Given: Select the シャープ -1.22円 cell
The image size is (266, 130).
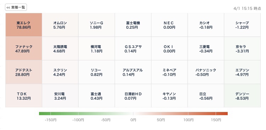Looking at the screenshot, I should [242, 25].
